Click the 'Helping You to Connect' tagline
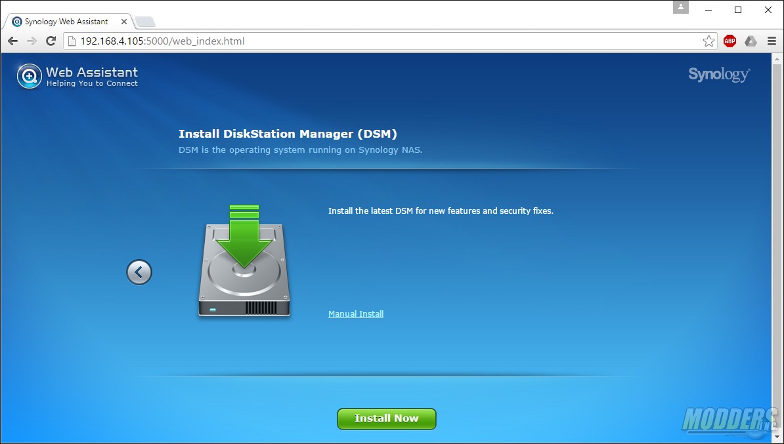 click(92, 83)
